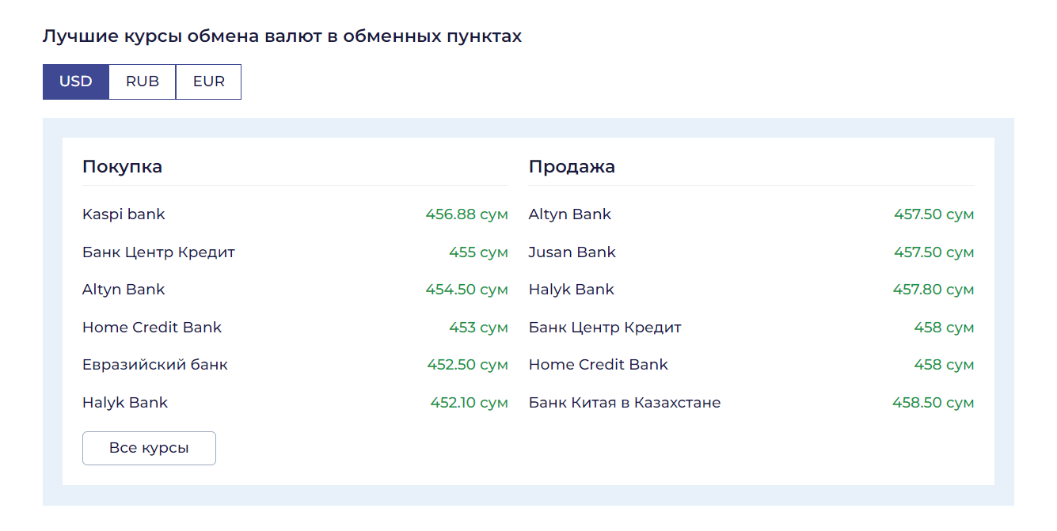Select Halyk Bank in the Покупка column
Viewport: 1057px width, 531px height.
tap(125, 403)
